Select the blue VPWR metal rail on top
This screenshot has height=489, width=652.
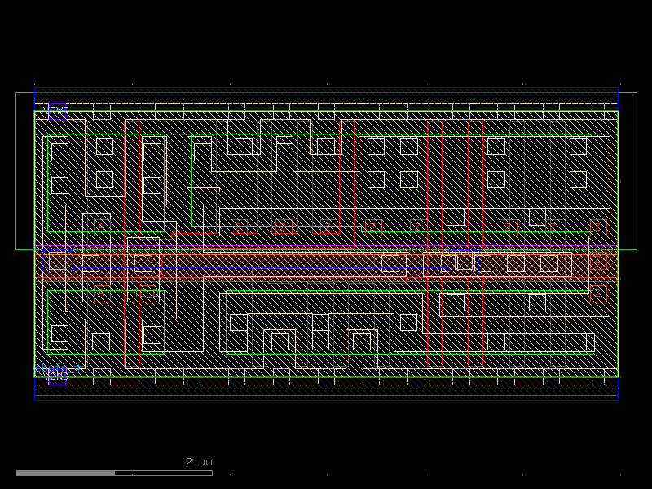click(x=326, y=98)
